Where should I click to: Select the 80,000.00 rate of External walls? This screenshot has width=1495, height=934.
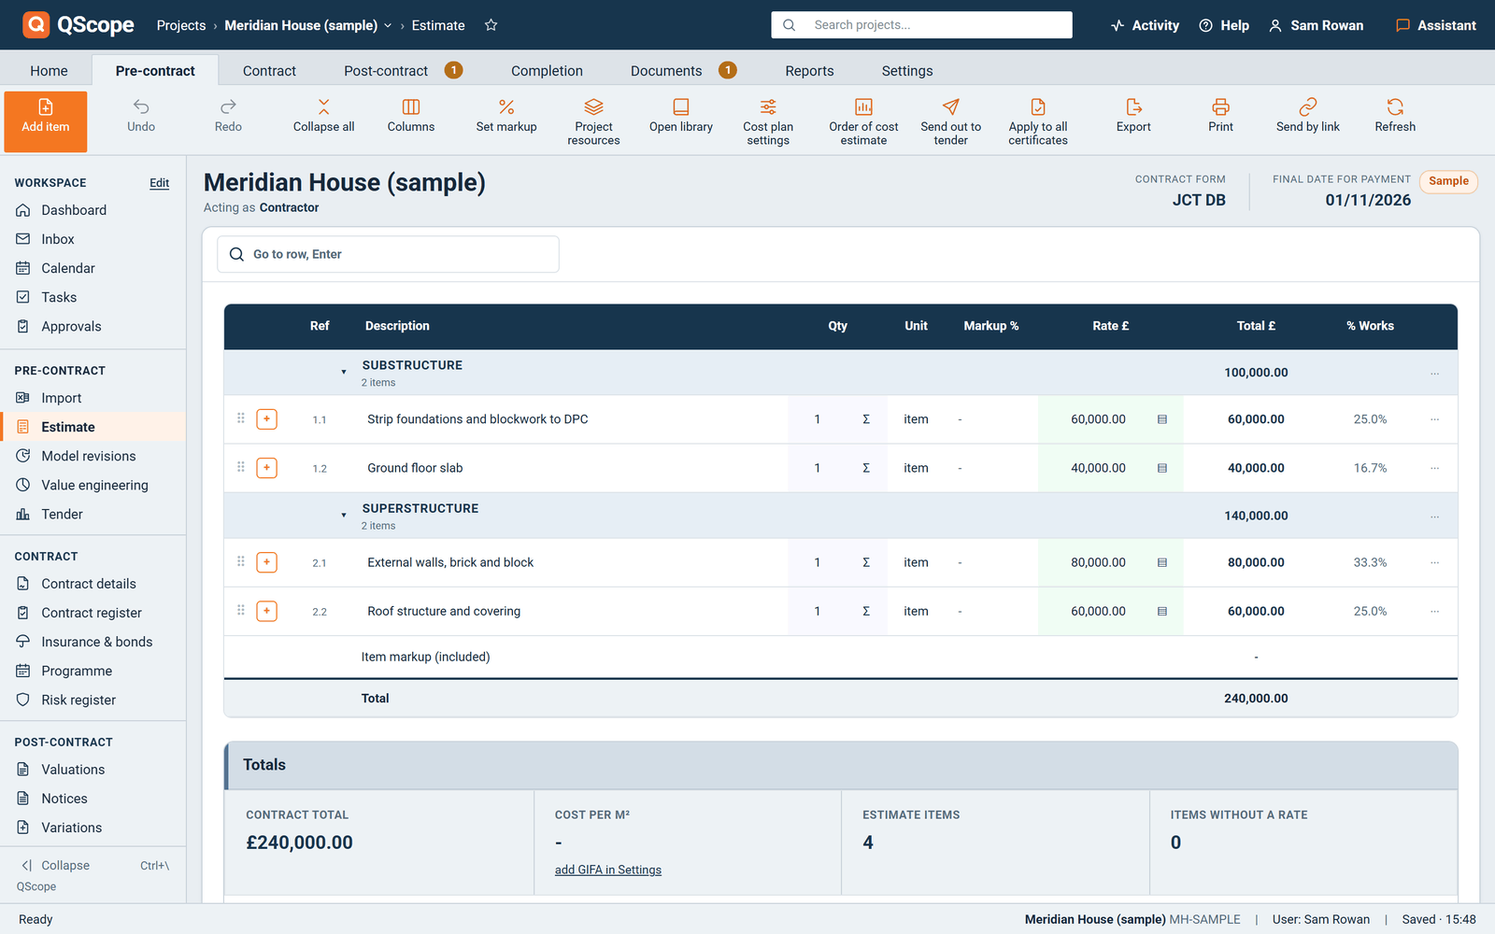coord(1098,562)
